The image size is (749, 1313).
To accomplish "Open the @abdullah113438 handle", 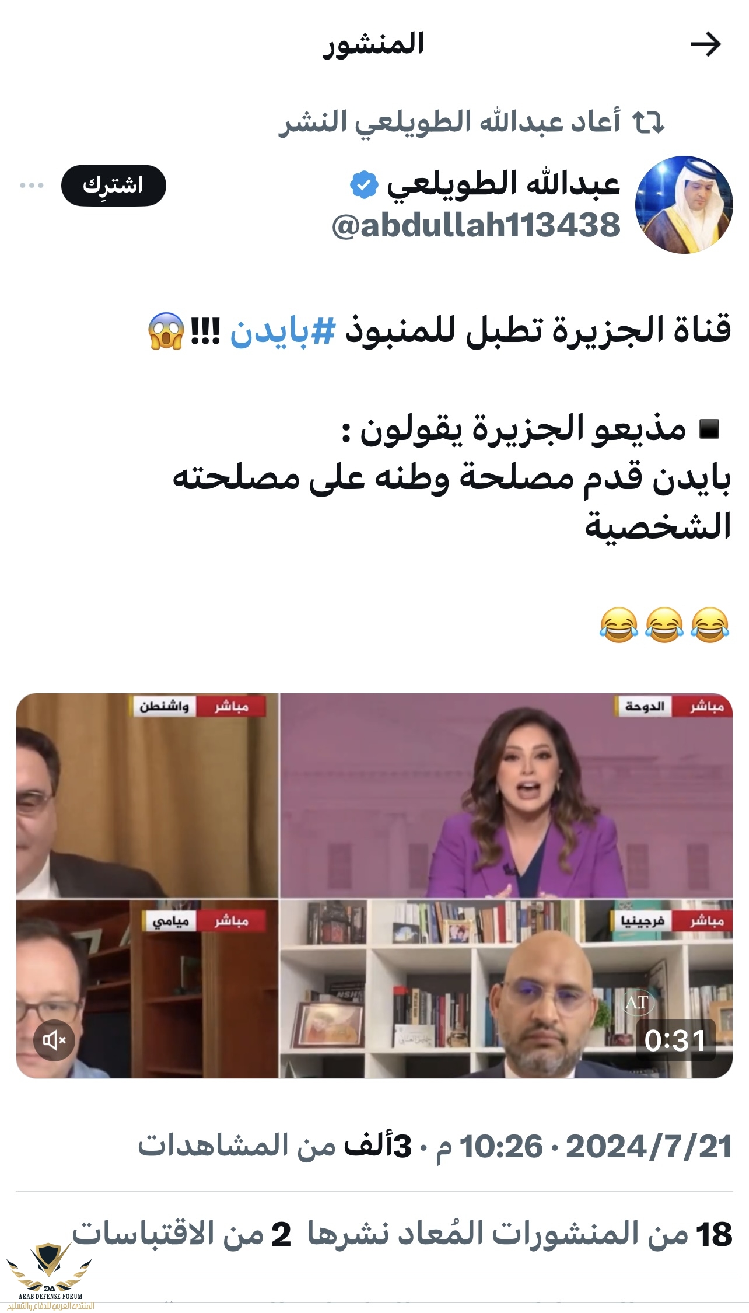I will click(x=476, y=225).
